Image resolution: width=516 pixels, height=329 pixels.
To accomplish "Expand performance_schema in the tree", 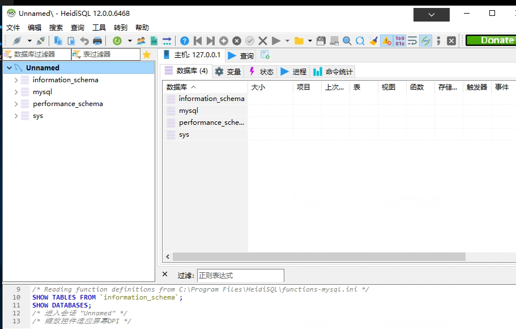I will click(16, 104).
